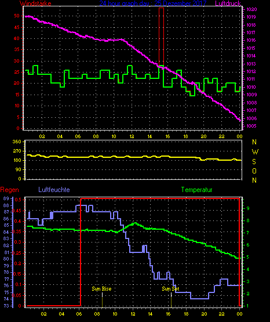Click the Luftdruck axis label
The height and width of the screenshot is (322, 270).
(x=228, y=3)
